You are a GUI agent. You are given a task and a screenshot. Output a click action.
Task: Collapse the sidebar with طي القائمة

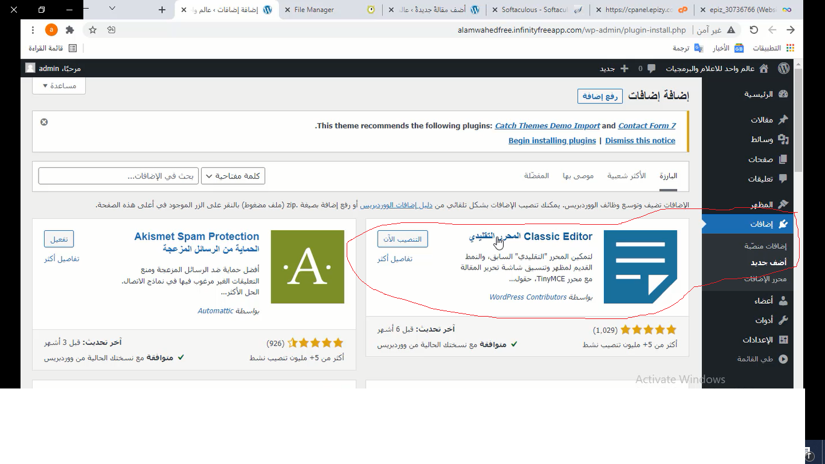[x=762, y=359]
